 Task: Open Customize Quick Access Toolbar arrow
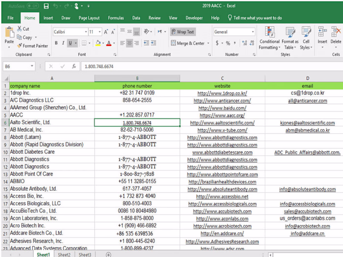click(x=88, y=6)
